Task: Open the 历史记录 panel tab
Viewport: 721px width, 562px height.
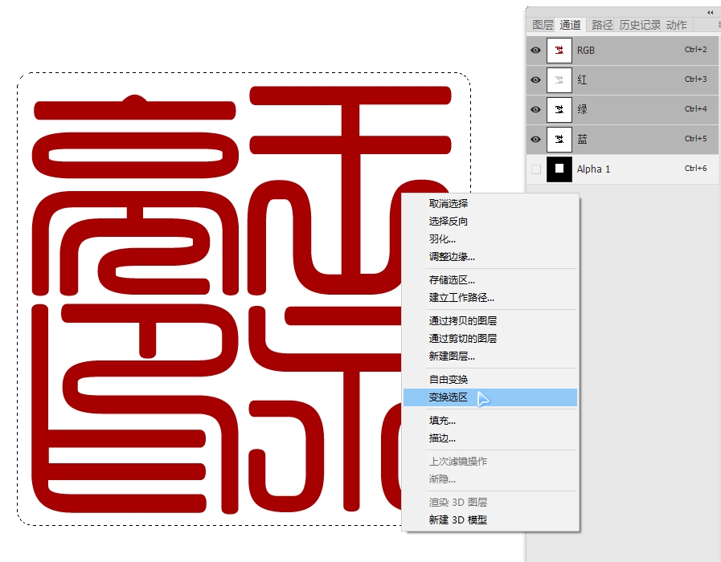Action: (640, 25)
